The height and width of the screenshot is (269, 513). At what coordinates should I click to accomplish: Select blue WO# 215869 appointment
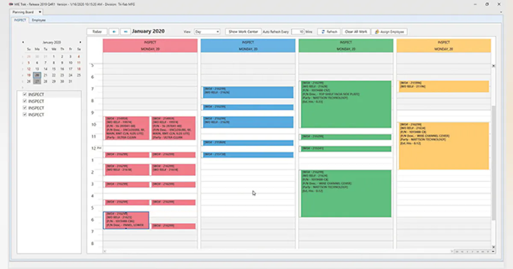[248, 143]
